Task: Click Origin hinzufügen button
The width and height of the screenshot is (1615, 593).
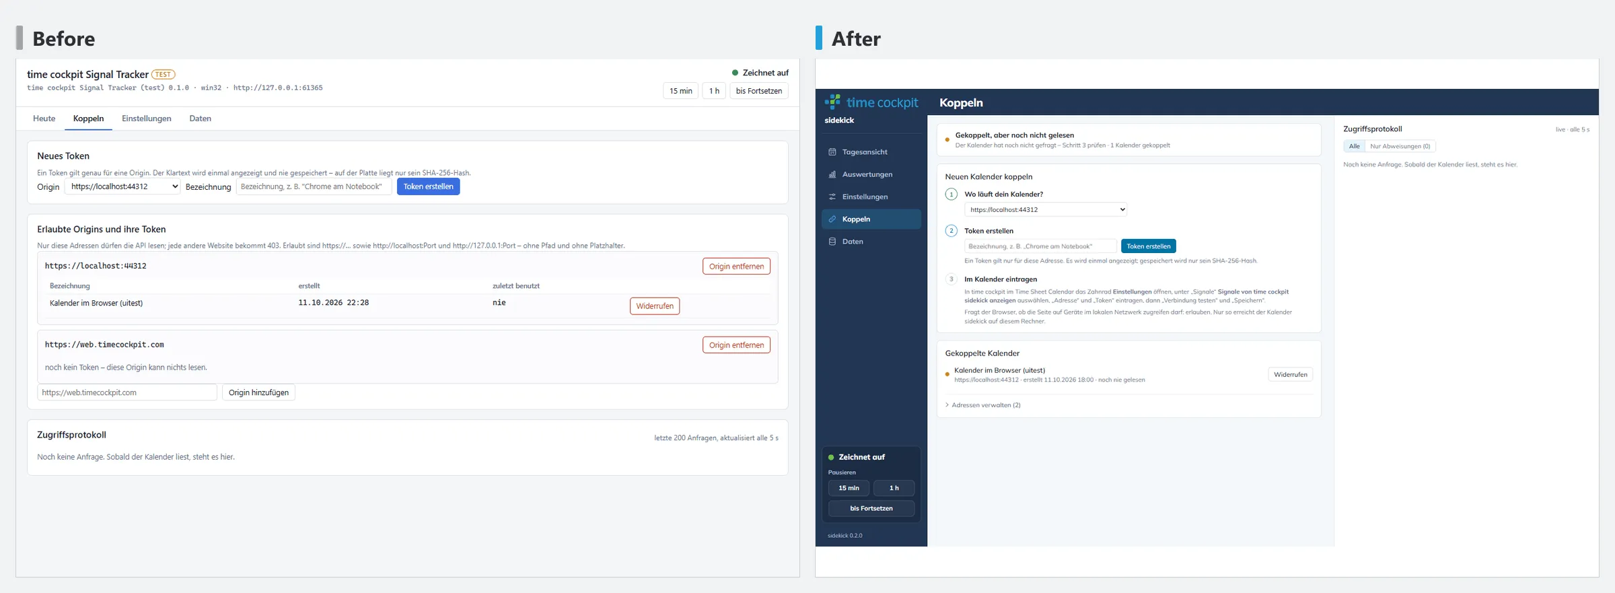Action: click(258, 392)
